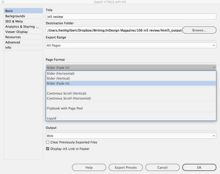This screenshot has height=174, width=220.
Task: Open the SEO & Meta section
Action: [x=23, y=21]
